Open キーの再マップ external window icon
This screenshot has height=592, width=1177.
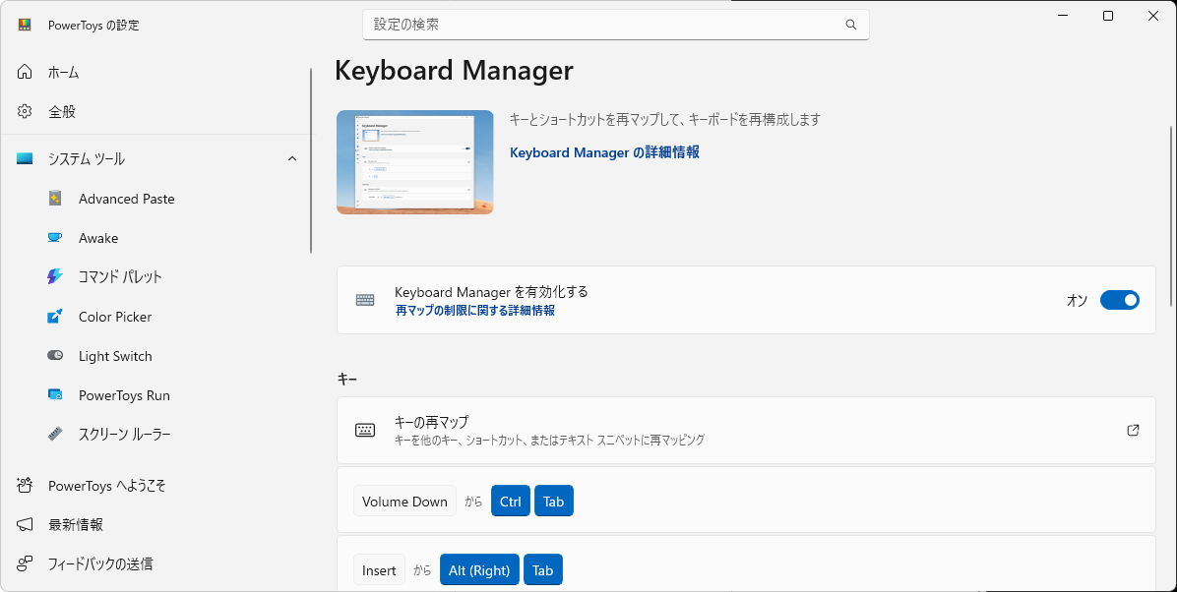[x=1133, y=431]
